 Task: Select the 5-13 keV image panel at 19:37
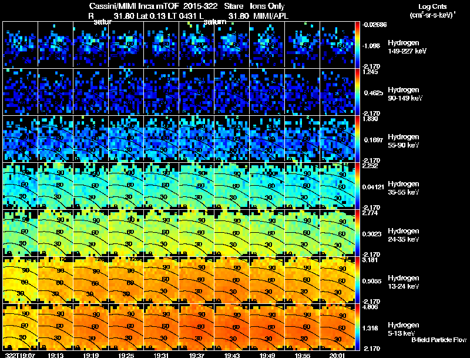197,327
